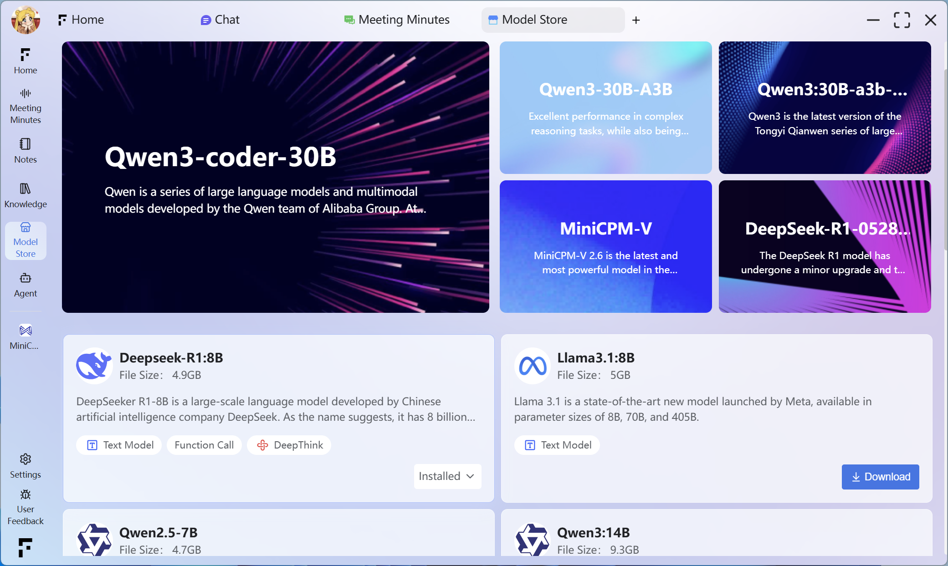Screen dimensions: 948x566
Task: Expand the Installed dropdown for Deepseek-R1:8B
Action: pyautogui.click(x=447, y=476)
